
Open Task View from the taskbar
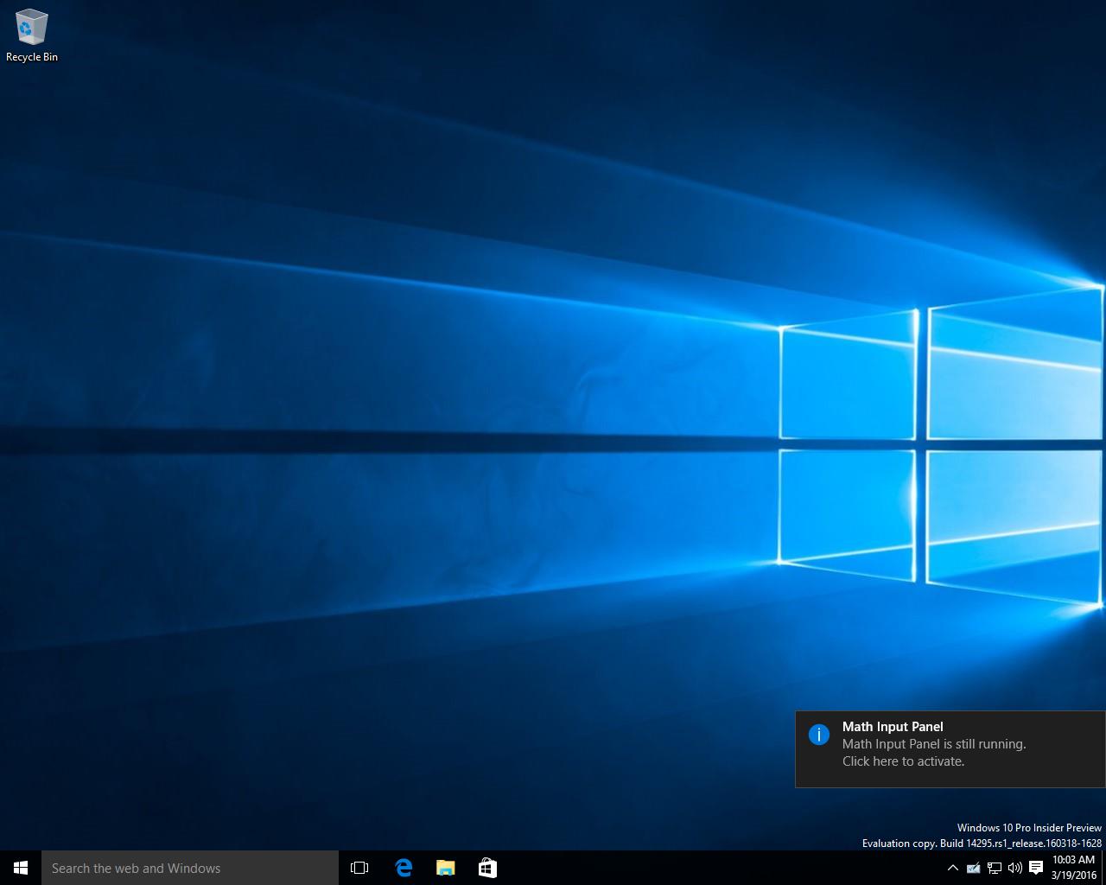tap(359, 868)
